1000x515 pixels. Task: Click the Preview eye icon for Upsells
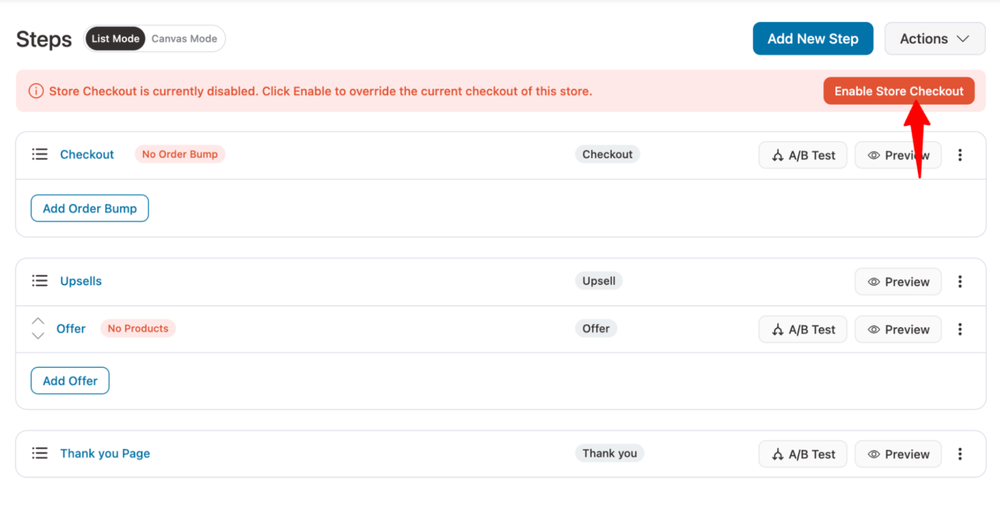[875, 281]
